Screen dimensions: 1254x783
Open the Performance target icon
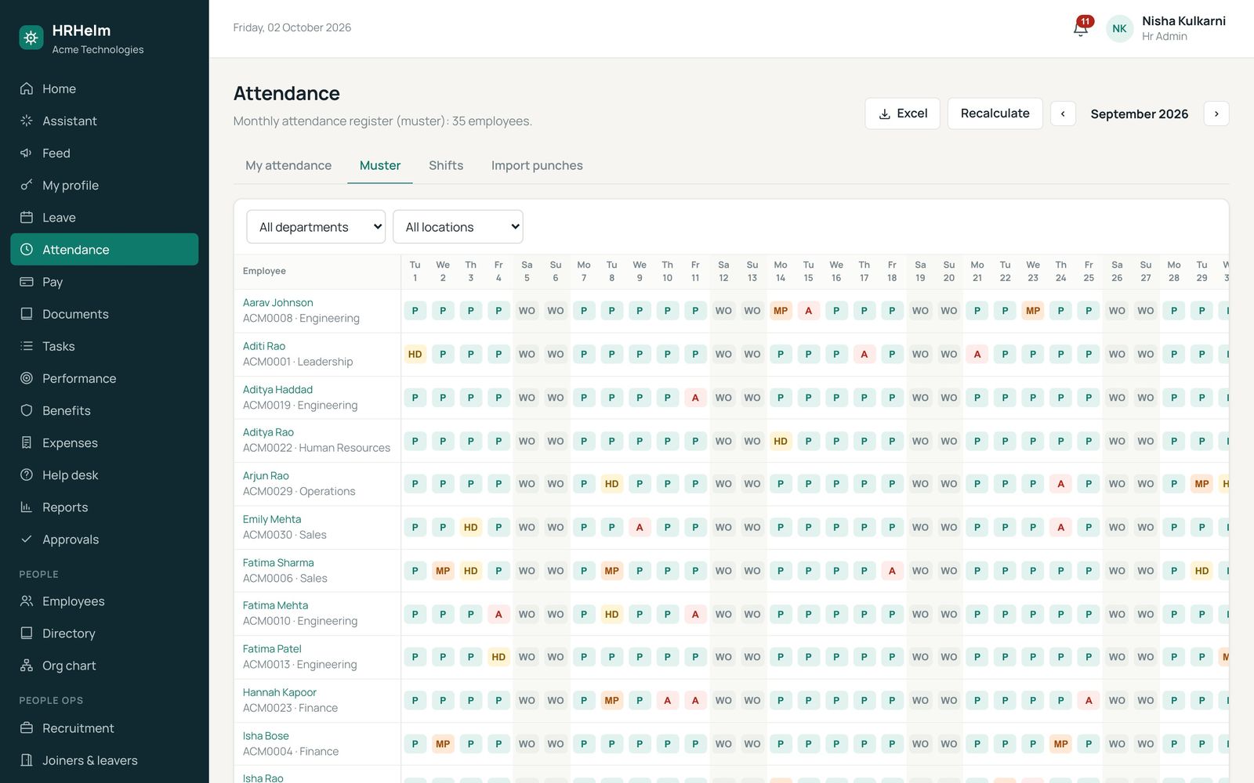pos(27,377)
